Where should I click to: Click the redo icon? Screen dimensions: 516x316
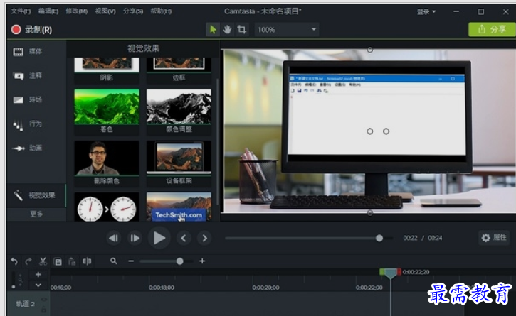[x=28, y=261]
